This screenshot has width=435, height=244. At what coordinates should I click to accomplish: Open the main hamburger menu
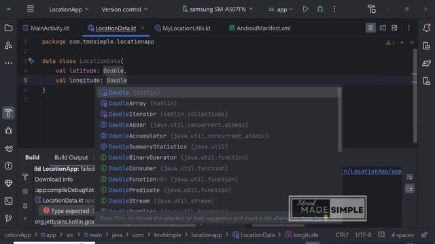31,9
